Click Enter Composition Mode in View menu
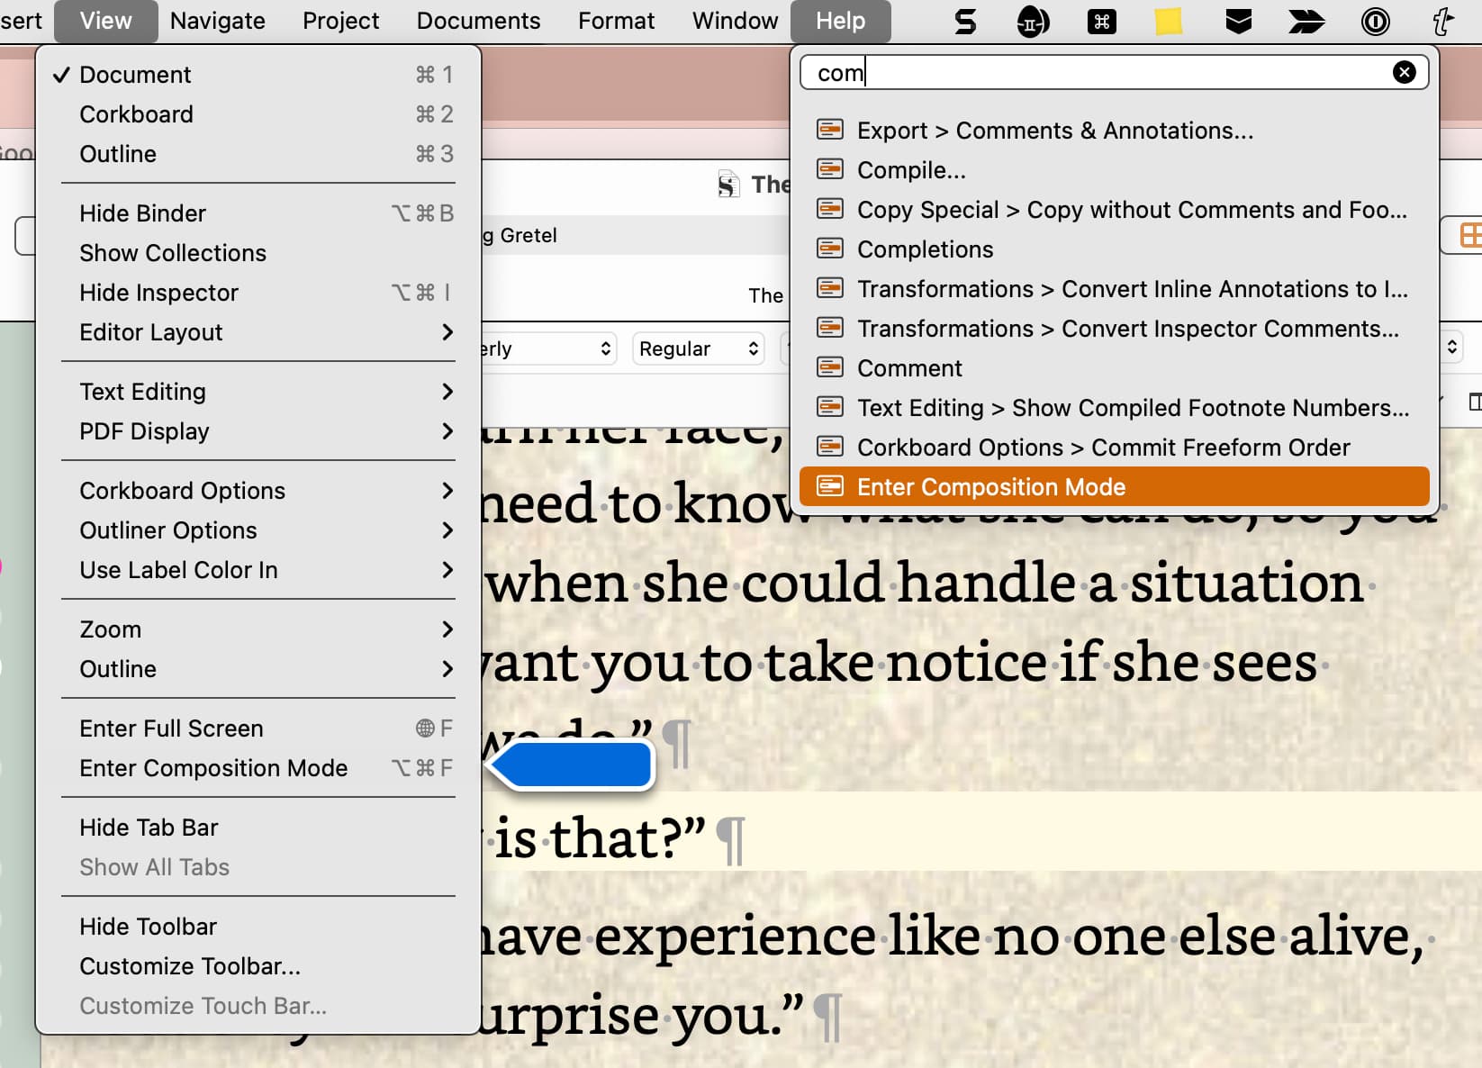Image resolution: width=1482 pixels, height=1068 pixels. pos(258,768)
